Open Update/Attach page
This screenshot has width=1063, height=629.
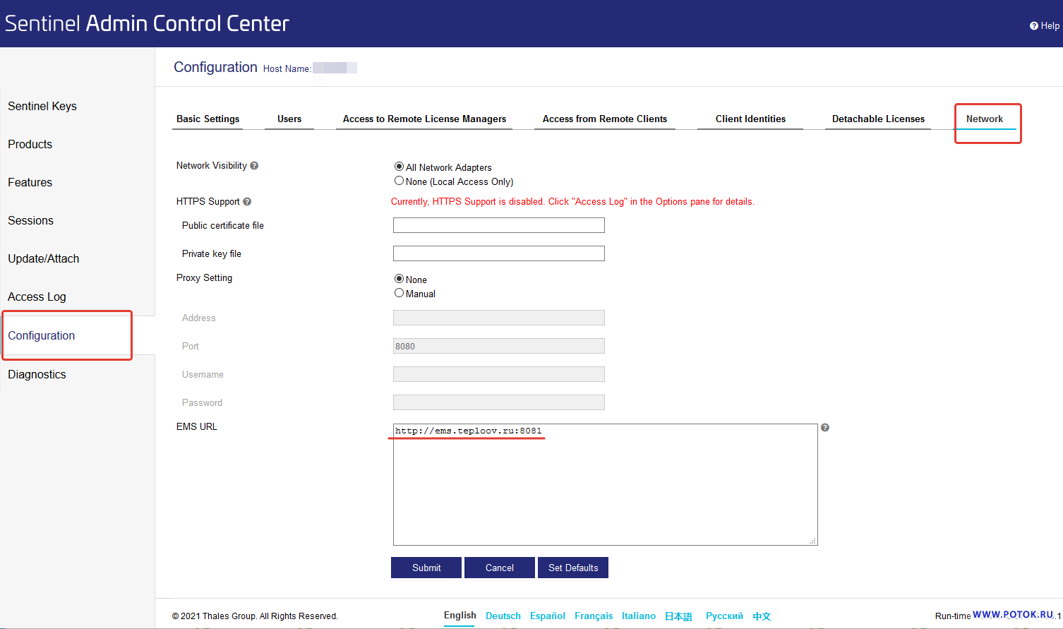pyautogui.click(x=44, y=258)
